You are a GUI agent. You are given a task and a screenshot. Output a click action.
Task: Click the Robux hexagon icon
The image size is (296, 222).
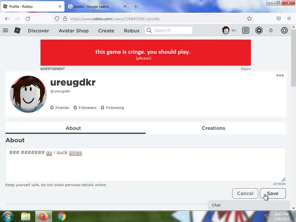point(259,30)
